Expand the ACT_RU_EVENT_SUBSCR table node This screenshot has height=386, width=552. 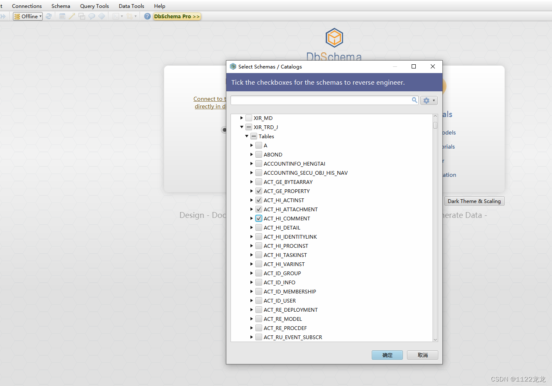coord(251,337)
